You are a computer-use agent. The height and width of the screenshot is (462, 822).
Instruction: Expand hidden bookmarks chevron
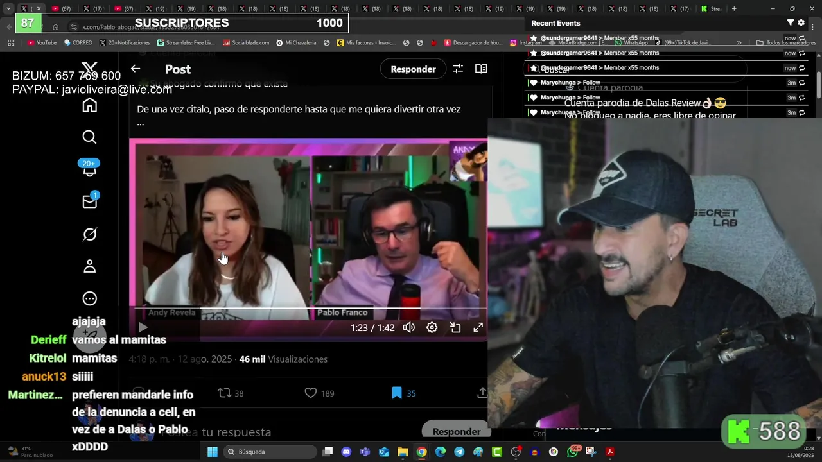click(x=739, y=43)
